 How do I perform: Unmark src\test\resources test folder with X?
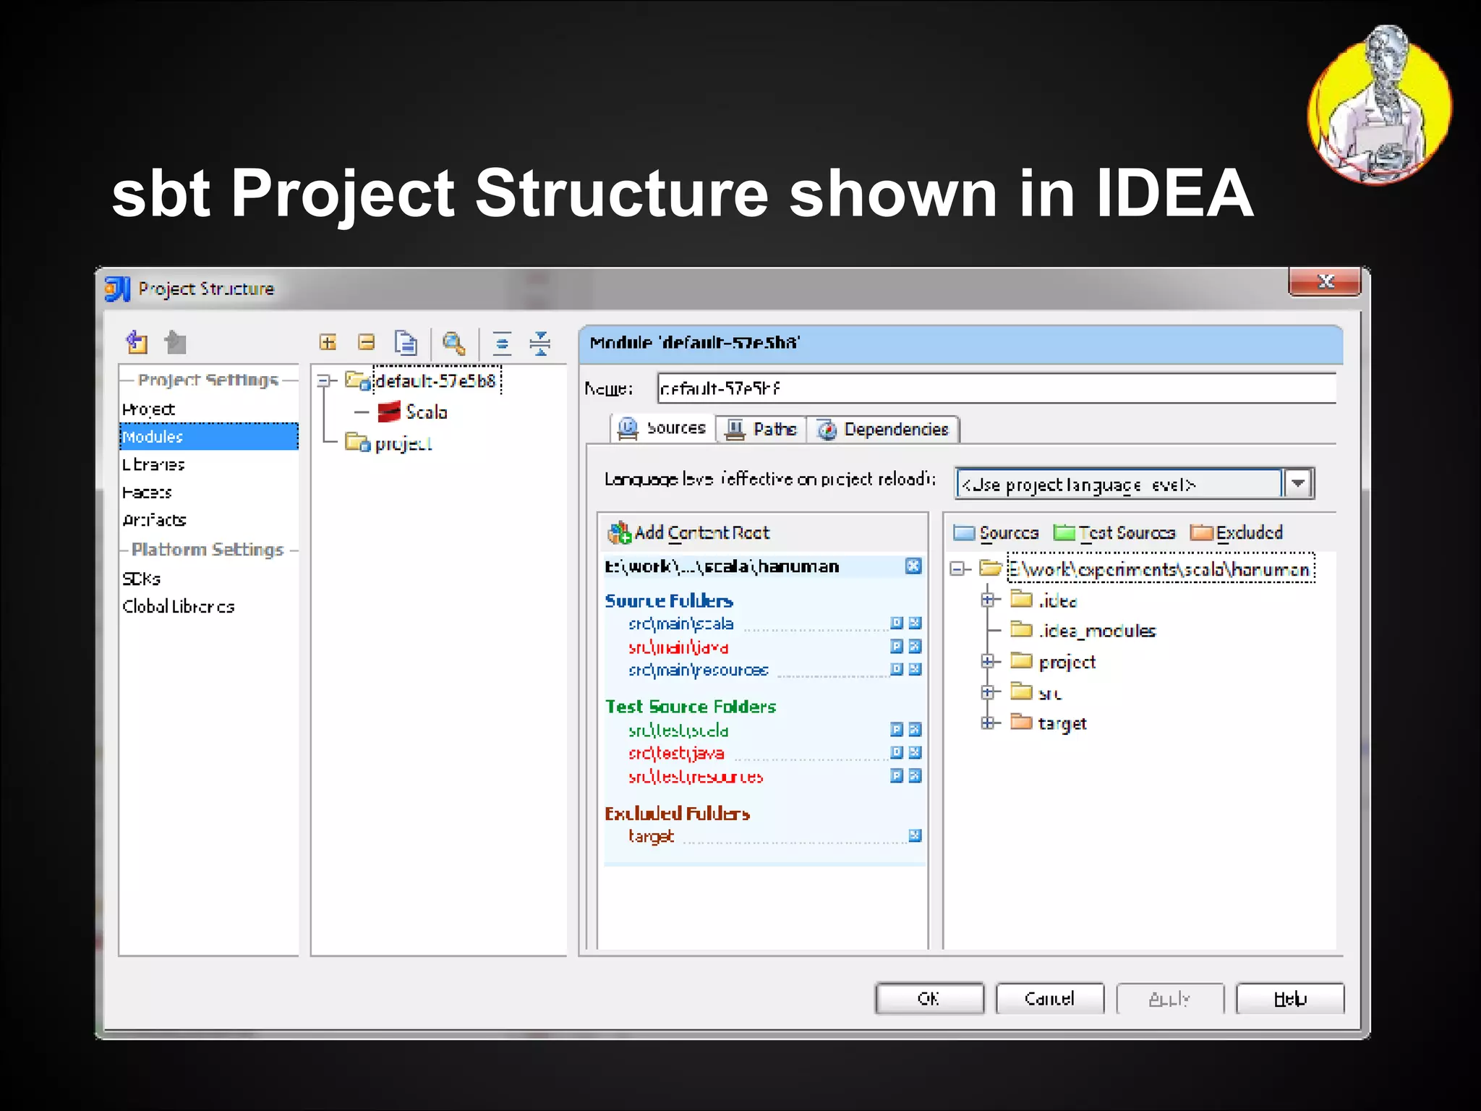[915, 775]
